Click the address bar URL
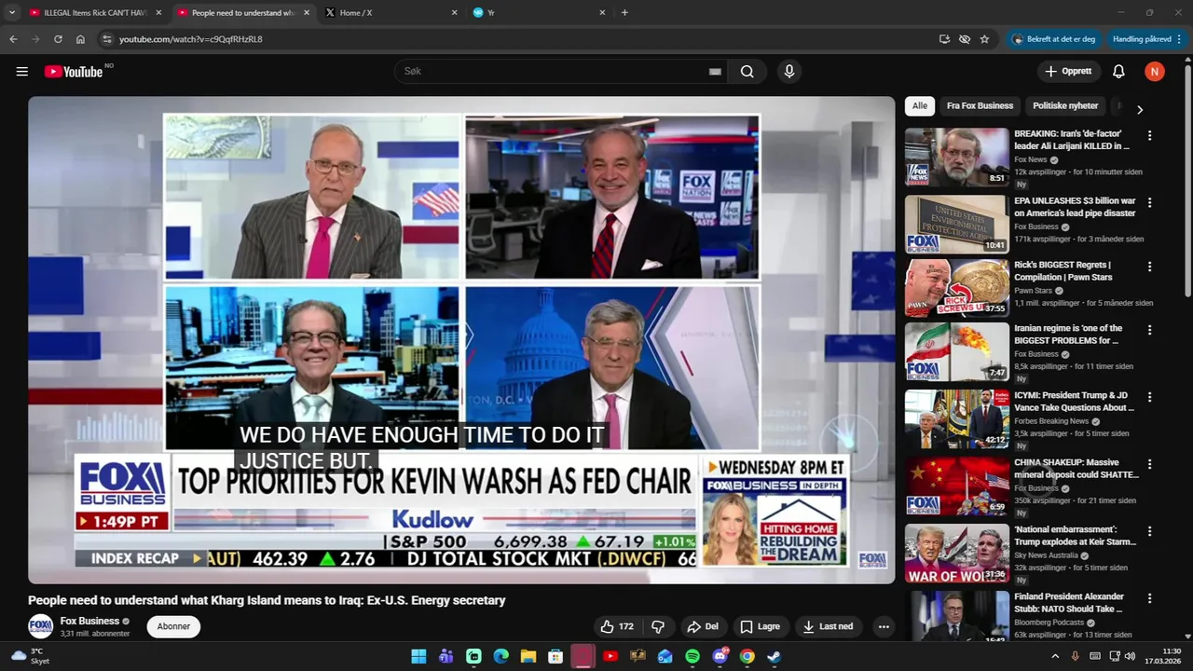 coord(191,39)
